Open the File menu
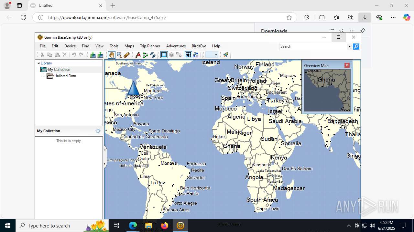Image resolution: width=414 pixels, height=232 pixels. 43,46
